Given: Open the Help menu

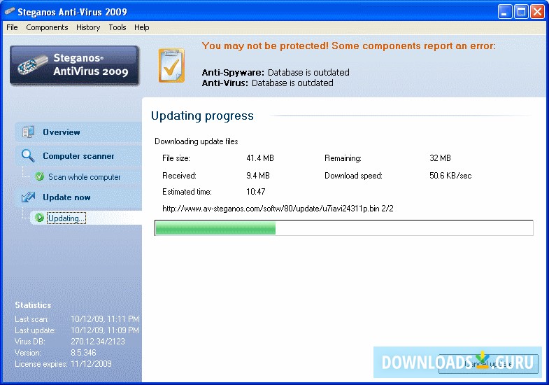Looking at the screenshot, I should (142, 27).
